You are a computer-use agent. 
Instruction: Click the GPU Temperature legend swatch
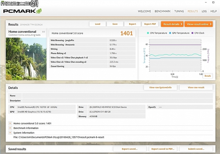tap(170, 33)
